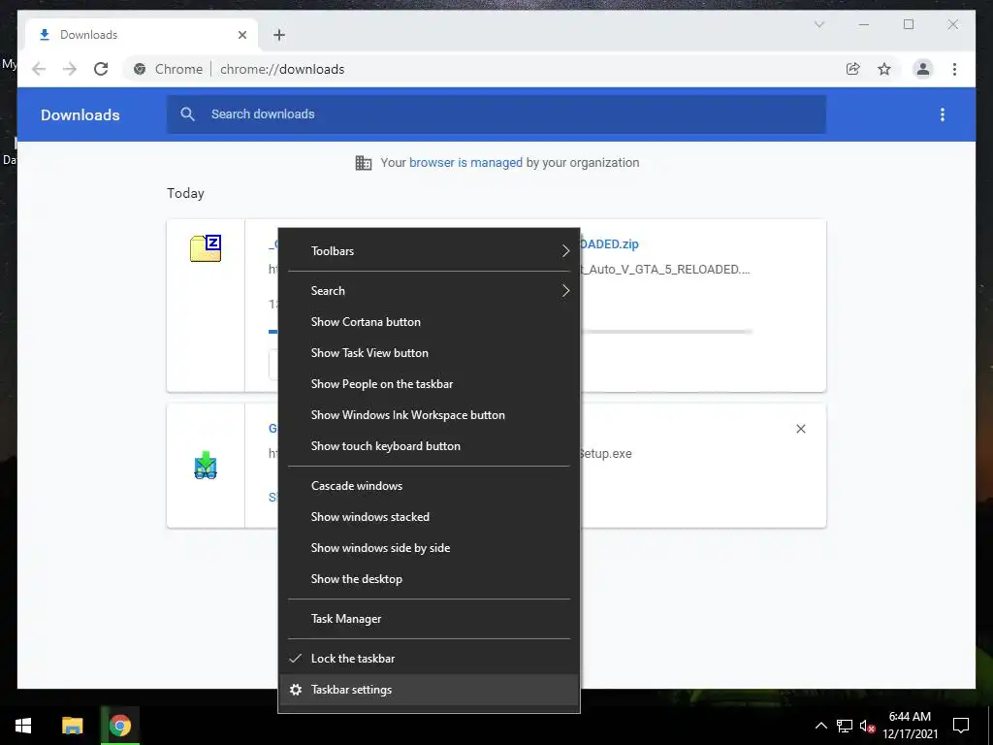
Task: Open the network status tray icon
Action: pos(845,726)
